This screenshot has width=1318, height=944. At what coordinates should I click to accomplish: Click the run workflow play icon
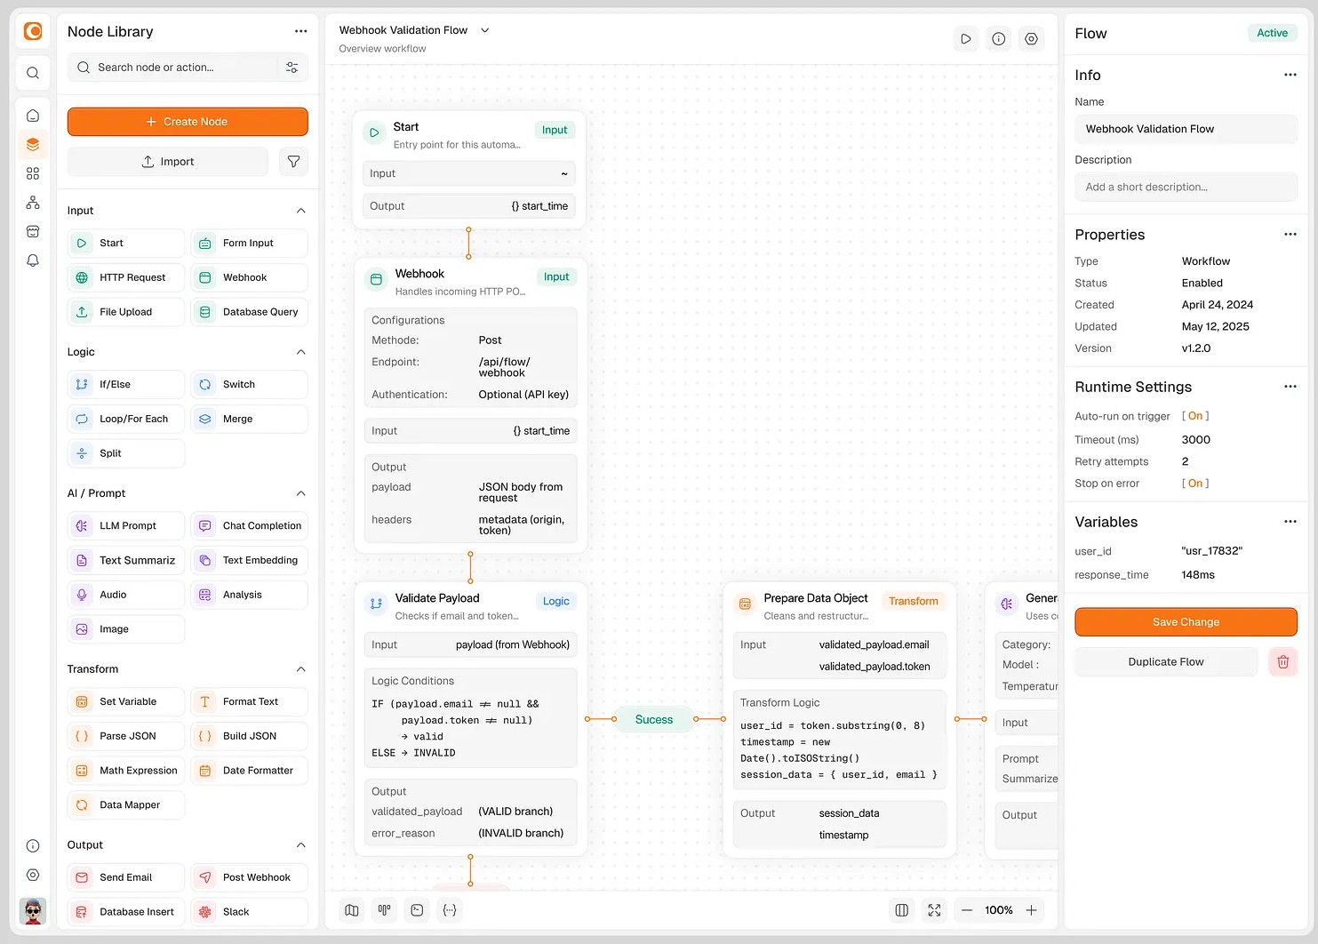pos(966,39)
